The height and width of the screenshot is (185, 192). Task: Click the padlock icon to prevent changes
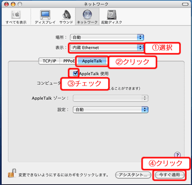pos(12,173)
